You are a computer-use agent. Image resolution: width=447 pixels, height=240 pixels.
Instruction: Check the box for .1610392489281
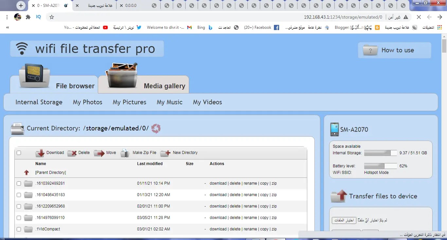tap(19, 183)
